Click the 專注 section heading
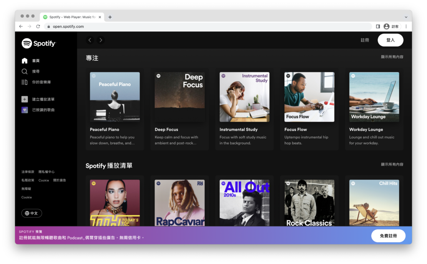Screen dimensions: 427x264 point(92,58)
